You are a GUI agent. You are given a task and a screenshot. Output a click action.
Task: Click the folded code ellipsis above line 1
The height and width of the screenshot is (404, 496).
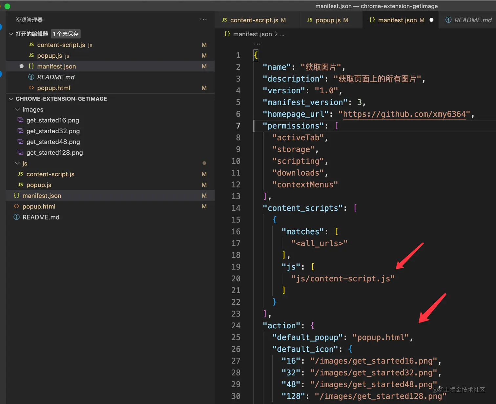pyautogui.click(x=257, y=44)
